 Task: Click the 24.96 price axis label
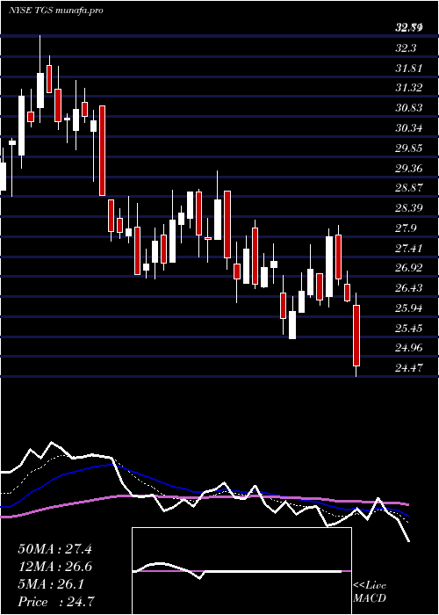pos(408,348)
